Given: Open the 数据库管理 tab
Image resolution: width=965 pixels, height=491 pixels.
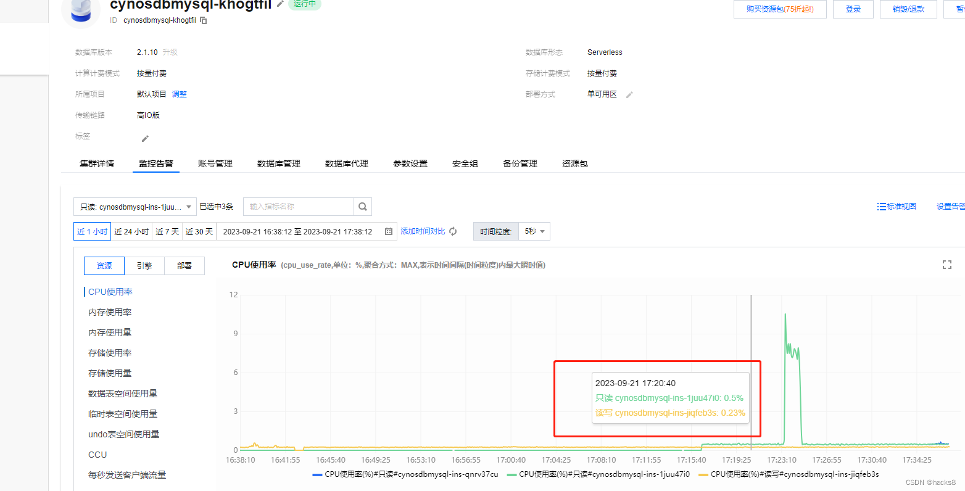Looking at the screenshot, I should [x=279, y=163].
